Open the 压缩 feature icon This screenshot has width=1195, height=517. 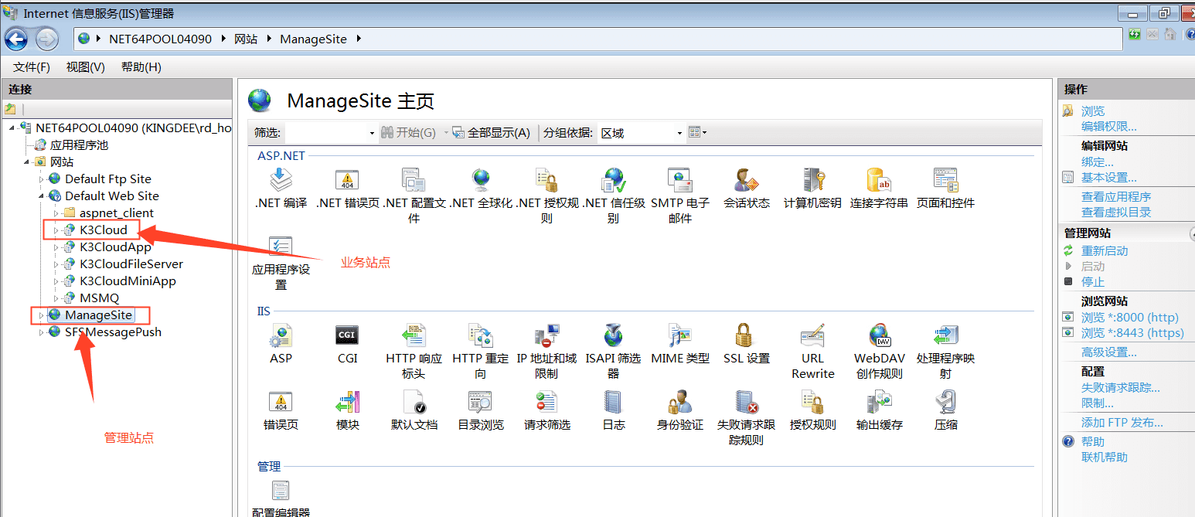(945, 402)
